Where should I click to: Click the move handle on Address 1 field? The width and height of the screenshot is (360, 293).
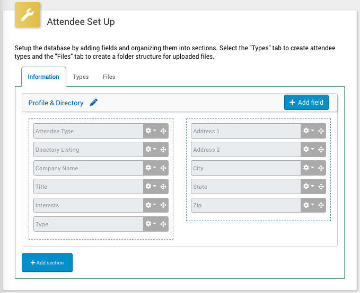point(321,131)
